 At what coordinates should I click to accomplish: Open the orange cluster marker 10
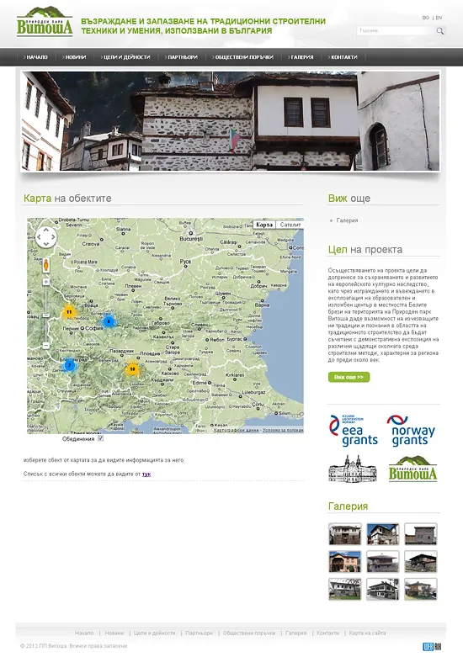point(132,368)
